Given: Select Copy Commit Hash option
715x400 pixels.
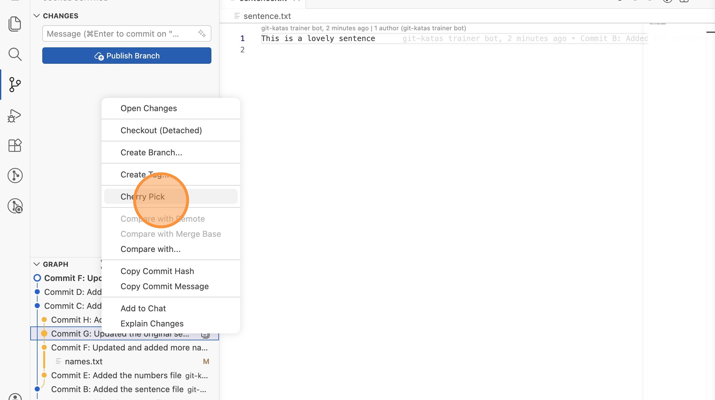Looking at the screenshot, I should coord(157,271).
